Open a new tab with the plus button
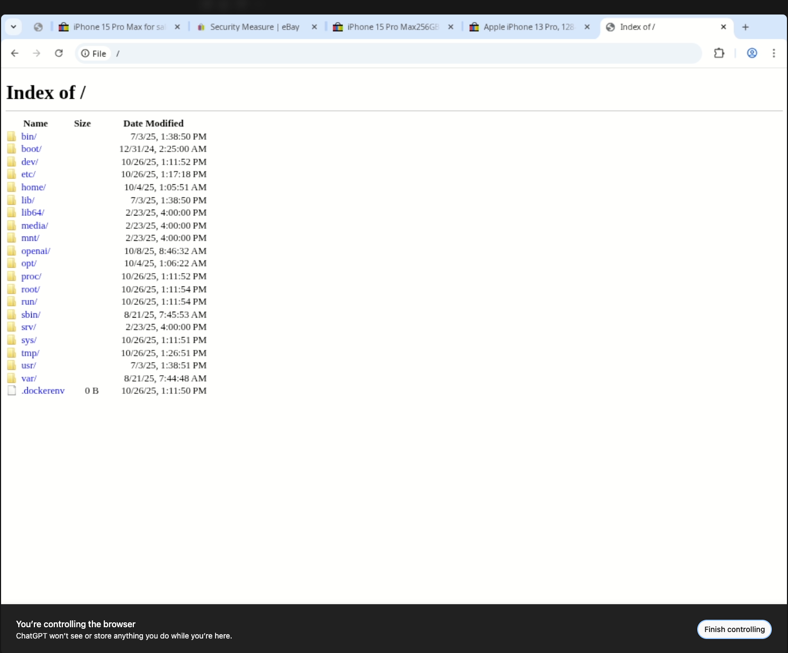This screenshot has height=653, width=788. [746, 27]
